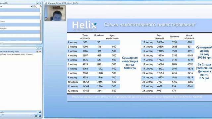Click the attendees list scrollbar up arrow

[41, 6]
